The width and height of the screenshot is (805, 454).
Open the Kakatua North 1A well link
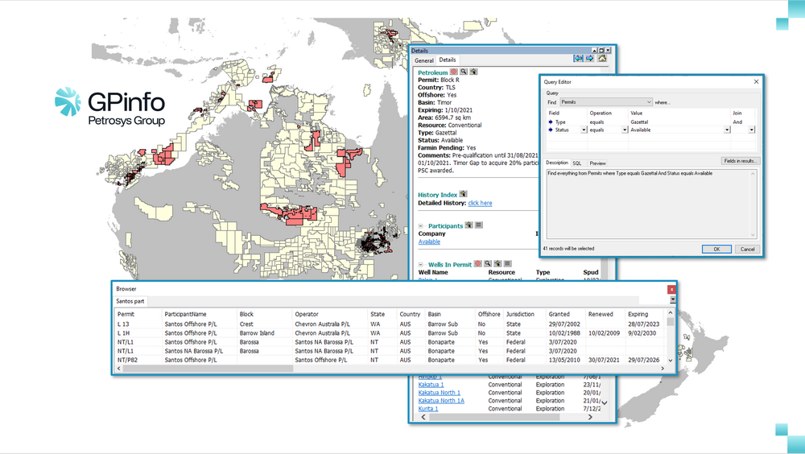[x=441, y=401]
